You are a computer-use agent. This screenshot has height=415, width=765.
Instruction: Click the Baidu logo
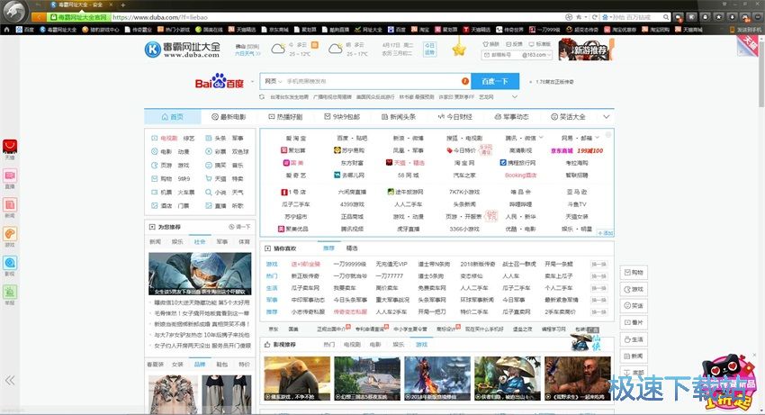coord(219,82)
